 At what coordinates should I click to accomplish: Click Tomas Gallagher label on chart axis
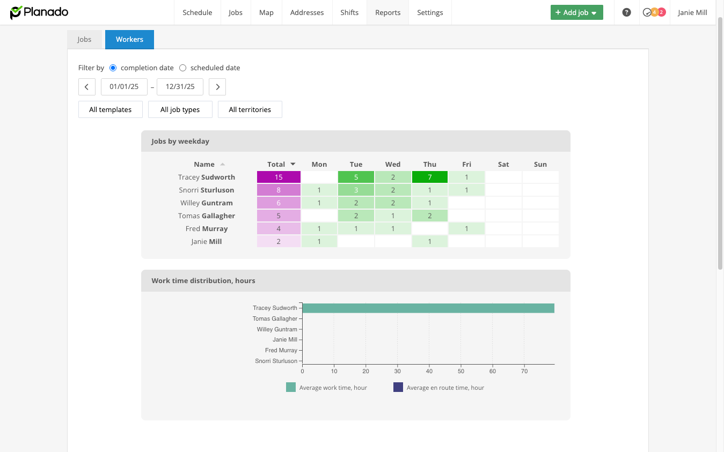pos(275,319)
